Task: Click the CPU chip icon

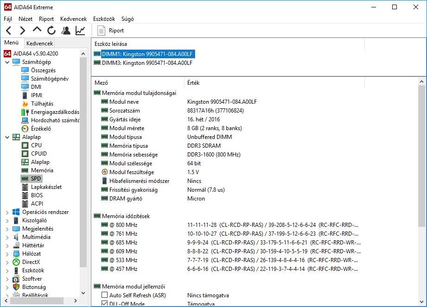Action: pos(25,145)
